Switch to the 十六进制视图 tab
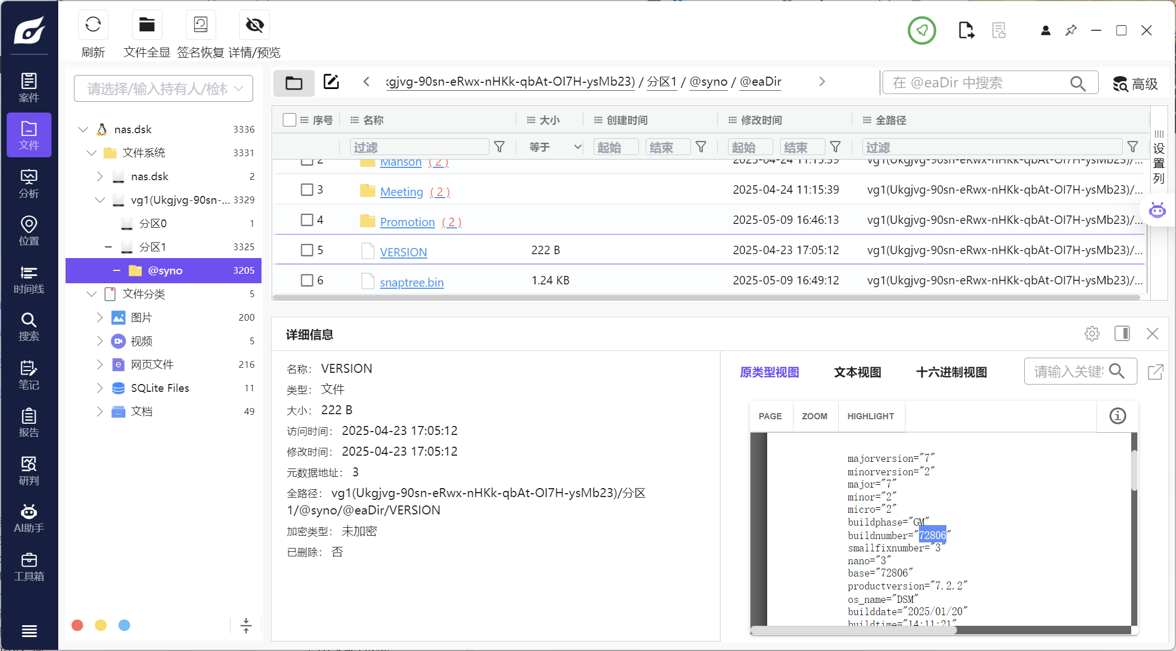This screenshot has height=651, width=1176. tap(951, 372)
